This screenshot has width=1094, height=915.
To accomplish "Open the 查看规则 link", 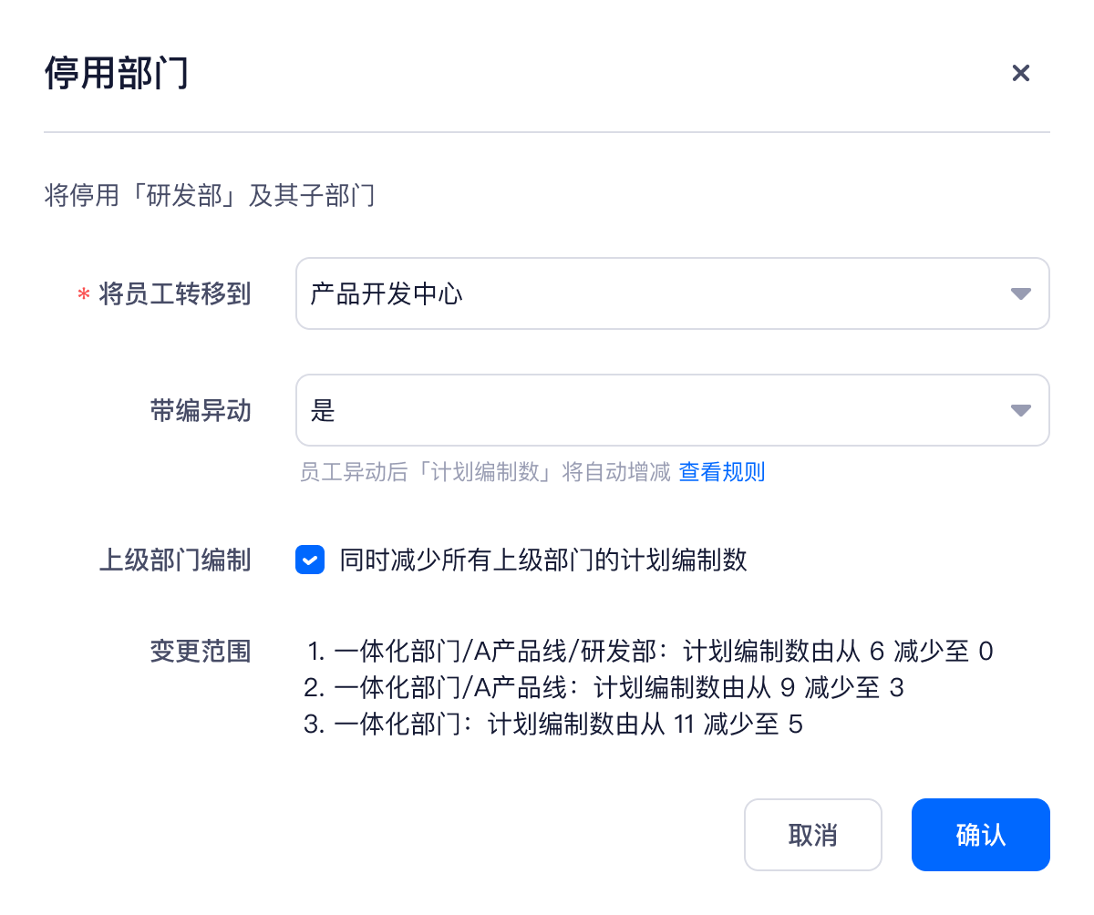I will 721,471.
